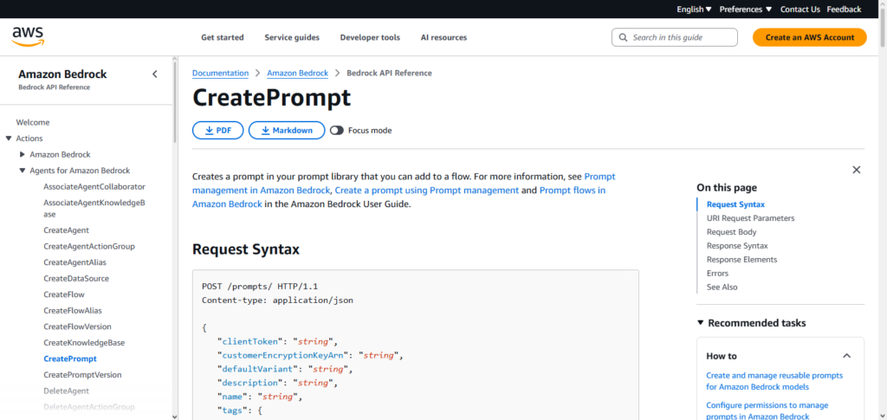Download the page as PDF

tap(217, 130)
